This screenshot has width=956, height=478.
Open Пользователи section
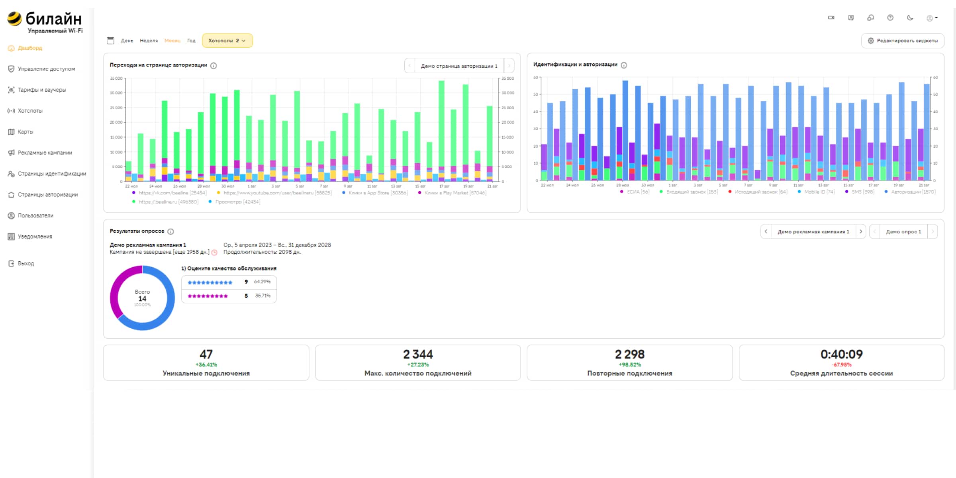tap(31, 215)
